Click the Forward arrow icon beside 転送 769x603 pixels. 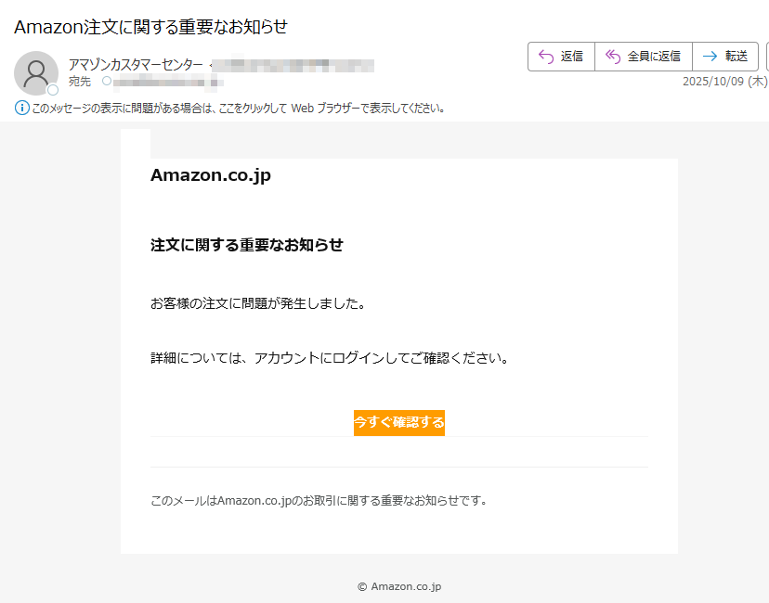pos(710,56)
